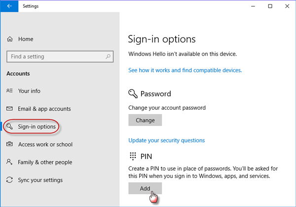Image resolution: width=296 pixels, height=207 pixels.
Task: Click the Email & app accounts envelope icon
Action: pos(10,109)
